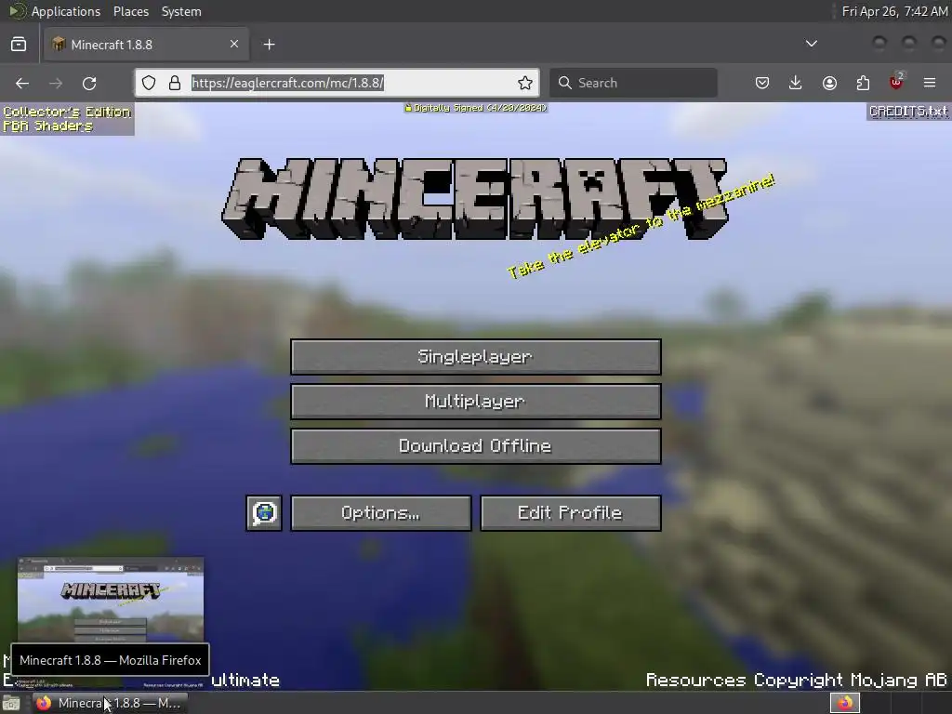Viewport: 952px width, 714px height.
Task: Select the Minecraft 1.8.8 browser tab
Action: pos(146,45)
